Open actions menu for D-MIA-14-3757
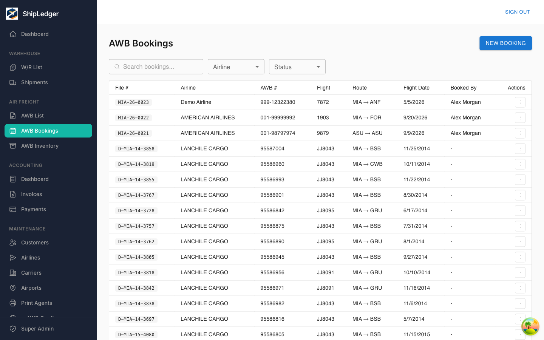The image size is (544, 340). [520, 226]
